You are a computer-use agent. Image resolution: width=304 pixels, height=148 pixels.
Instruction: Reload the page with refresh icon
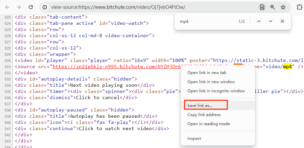coord(30,7)
